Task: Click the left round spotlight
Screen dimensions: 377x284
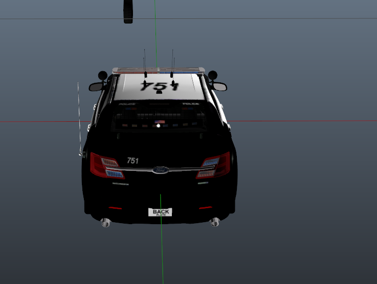Action: pyautogui.click(x=102, y=75)
